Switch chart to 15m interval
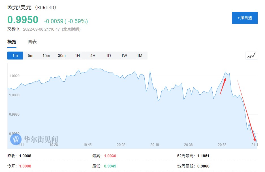265x172 pixels. coord(46,56)
